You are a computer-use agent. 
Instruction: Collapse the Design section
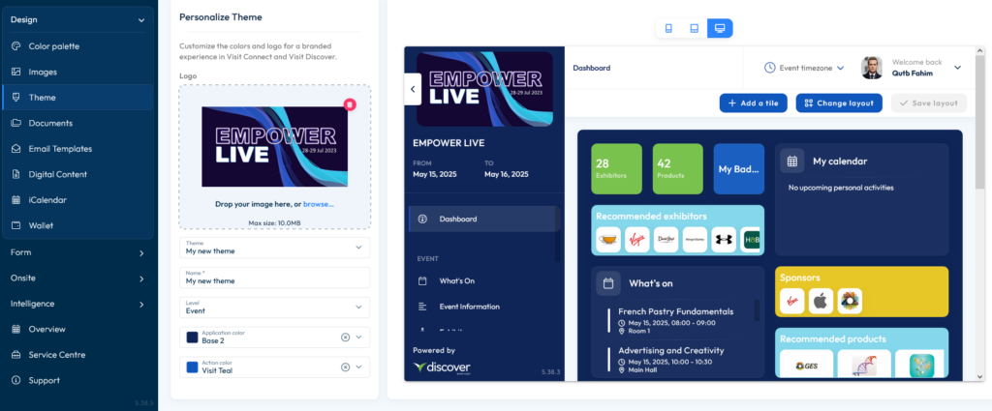point(141,20)
